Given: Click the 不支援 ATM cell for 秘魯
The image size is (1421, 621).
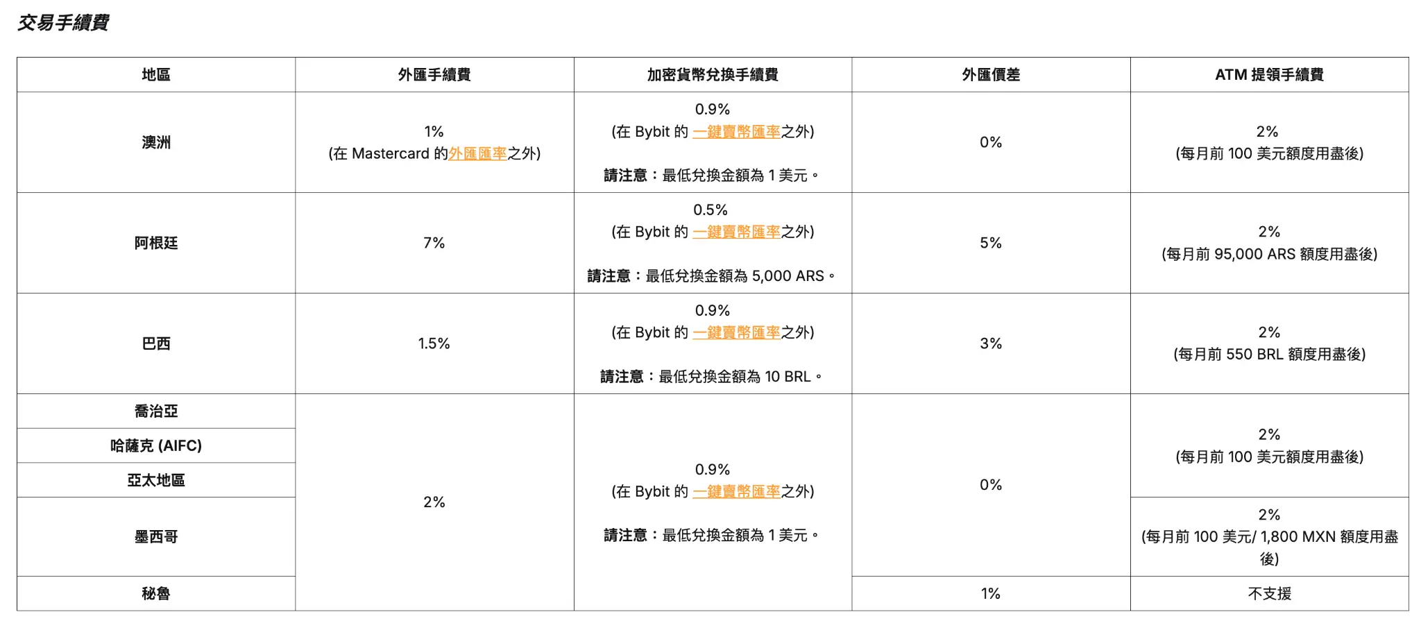Looking at the screenshot, I should (x=1269, y=593).
